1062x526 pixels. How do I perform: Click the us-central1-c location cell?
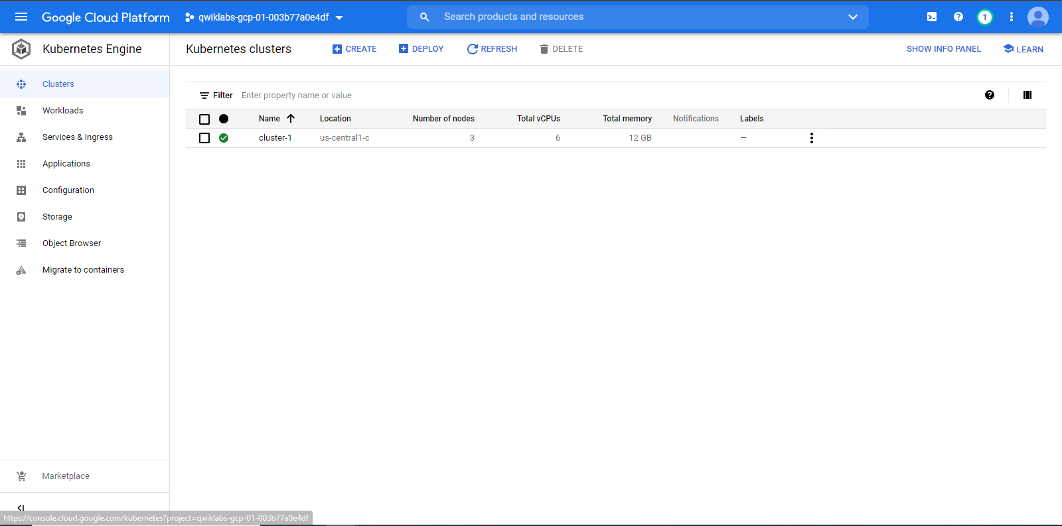(x=344, y=138)
